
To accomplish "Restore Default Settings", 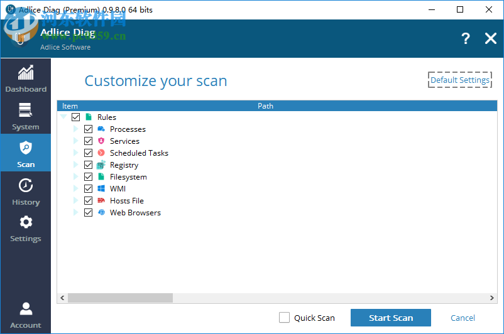I will point(460,80).
